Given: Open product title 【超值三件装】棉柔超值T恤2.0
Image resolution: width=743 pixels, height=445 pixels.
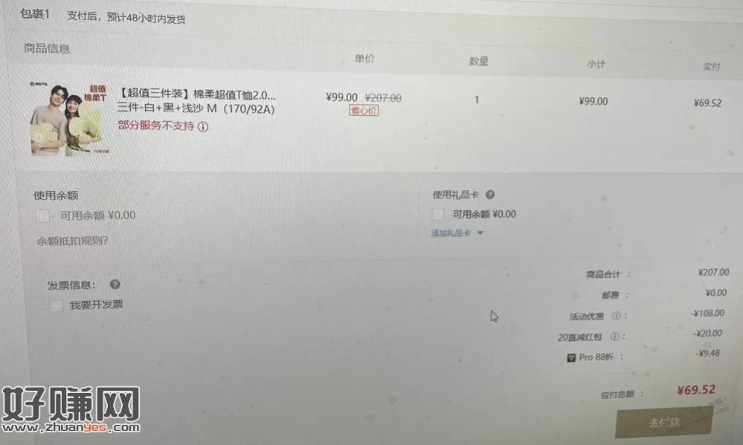Looking at the screenshot, I should tap(196, 94).
